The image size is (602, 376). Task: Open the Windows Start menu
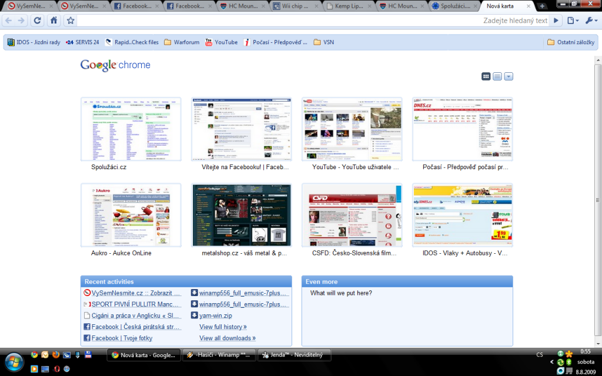coord(14,361)
